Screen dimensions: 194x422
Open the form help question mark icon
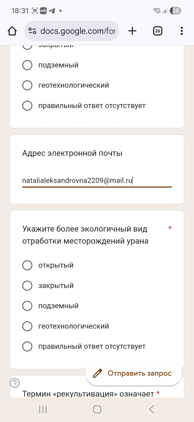coord(14,382)
